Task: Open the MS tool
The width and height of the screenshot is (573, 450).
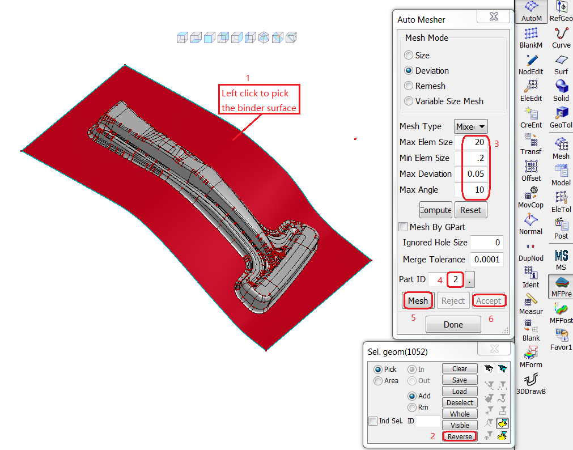Action: tap(561, 260)
